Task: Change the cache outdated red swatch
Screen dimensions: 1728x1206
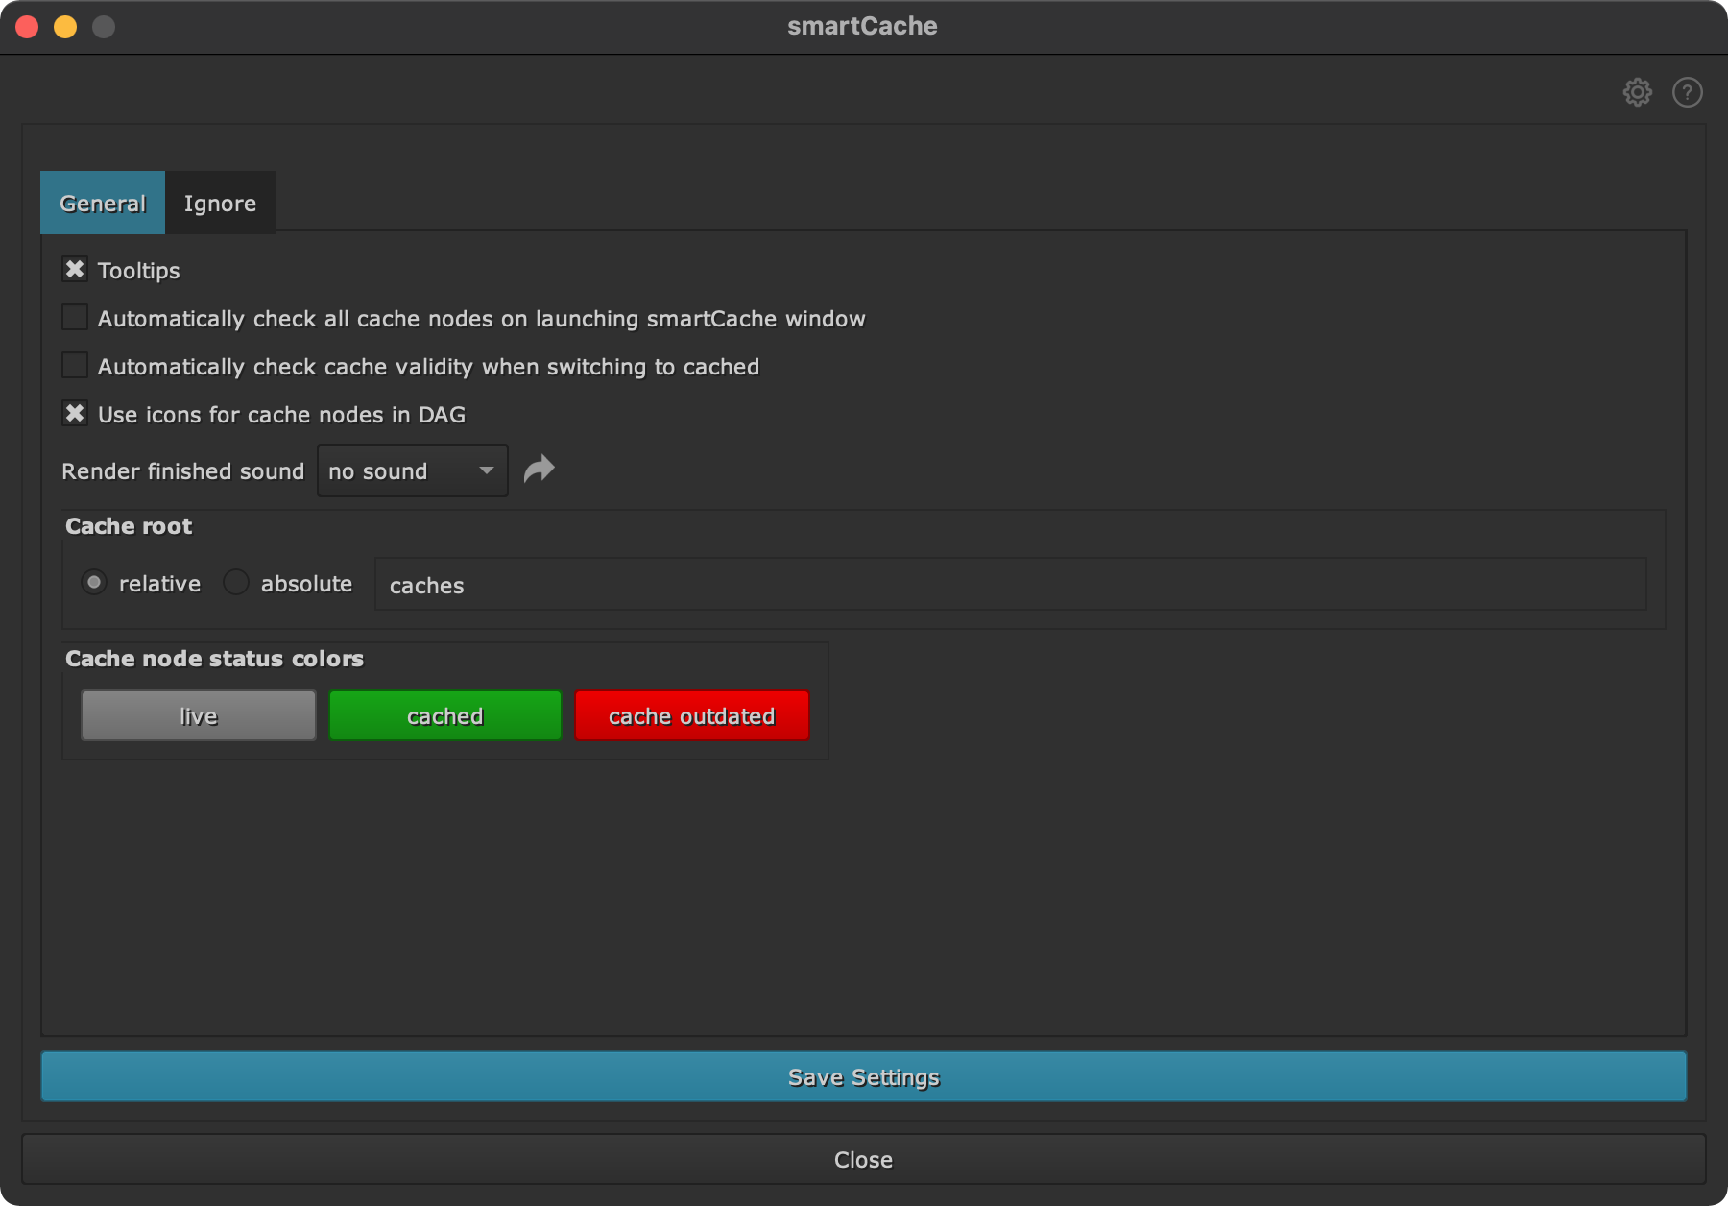Action: tap(691, 715)
